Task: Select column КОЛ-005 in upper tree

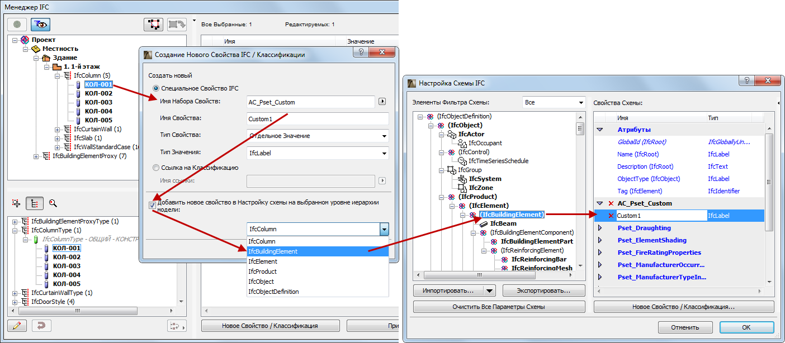Action: [98, 120]
